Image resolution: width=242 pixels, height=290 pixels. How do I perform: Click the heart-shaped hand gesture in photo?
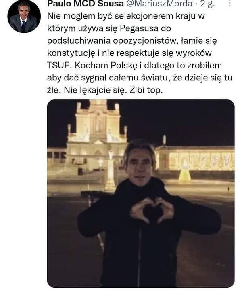pos(152,210)
